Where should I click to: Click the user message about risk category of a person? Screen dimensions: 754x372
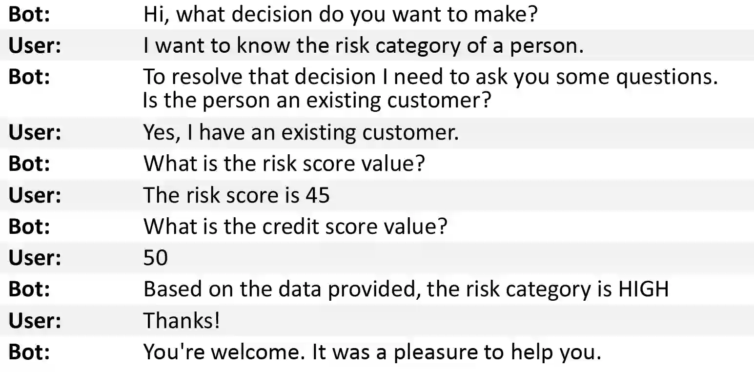(363, 45)
